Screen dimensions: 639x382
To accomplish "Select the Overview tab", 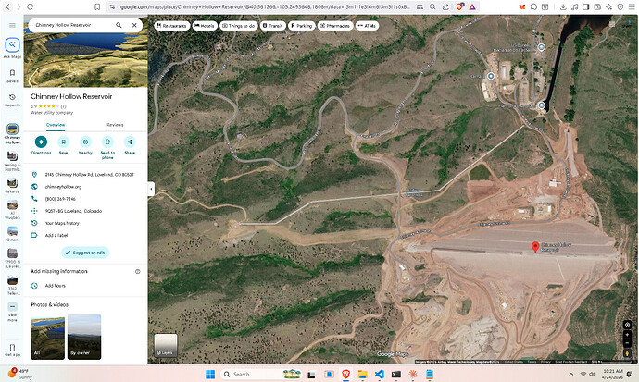I will point(56,125).
